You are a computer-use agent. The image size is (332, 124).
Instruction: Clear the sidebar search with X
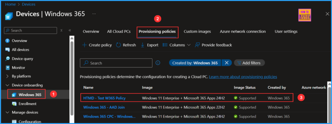[x=61, y=30]
